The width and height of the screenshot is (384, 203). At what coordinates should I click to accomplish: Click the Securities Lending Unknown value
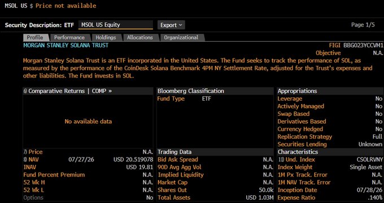[x=370, y=144]
